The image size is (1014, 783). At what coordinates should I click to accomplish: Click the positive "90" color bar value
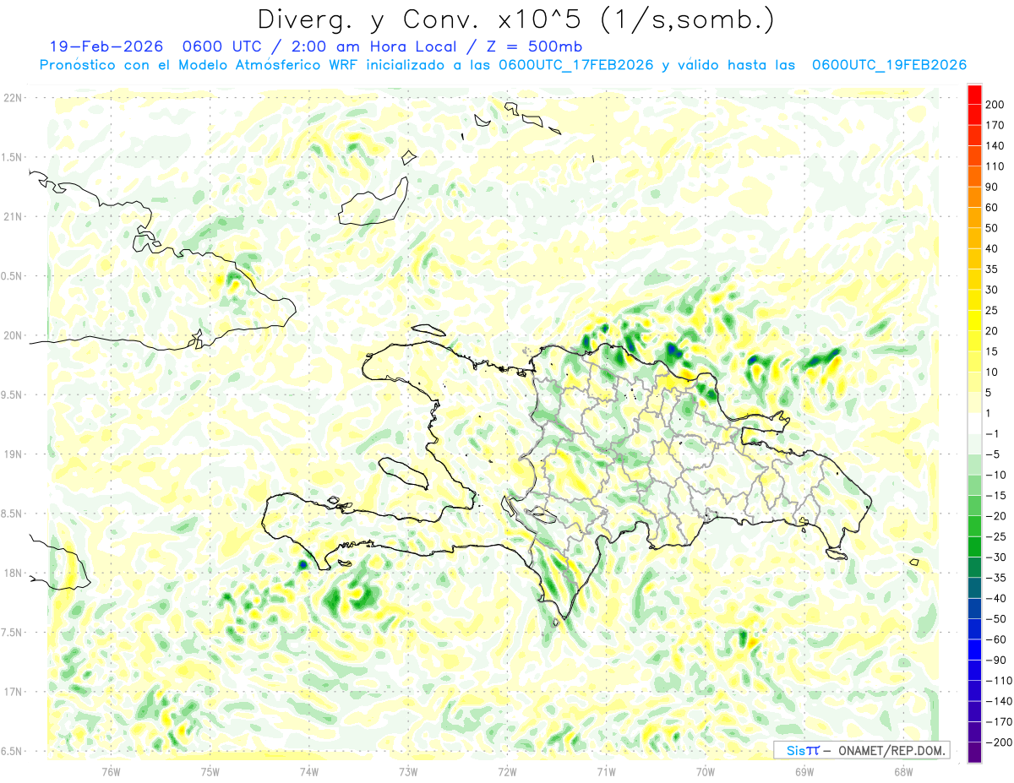[x=992, y=187]
